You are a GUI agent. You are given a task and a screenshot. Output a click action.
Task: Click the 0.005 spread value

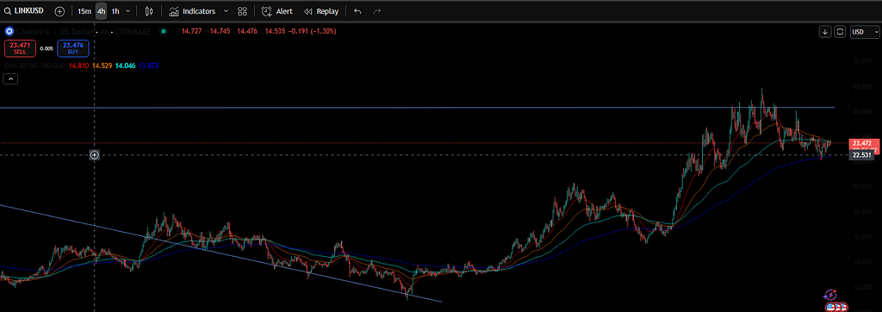(47, 49)
